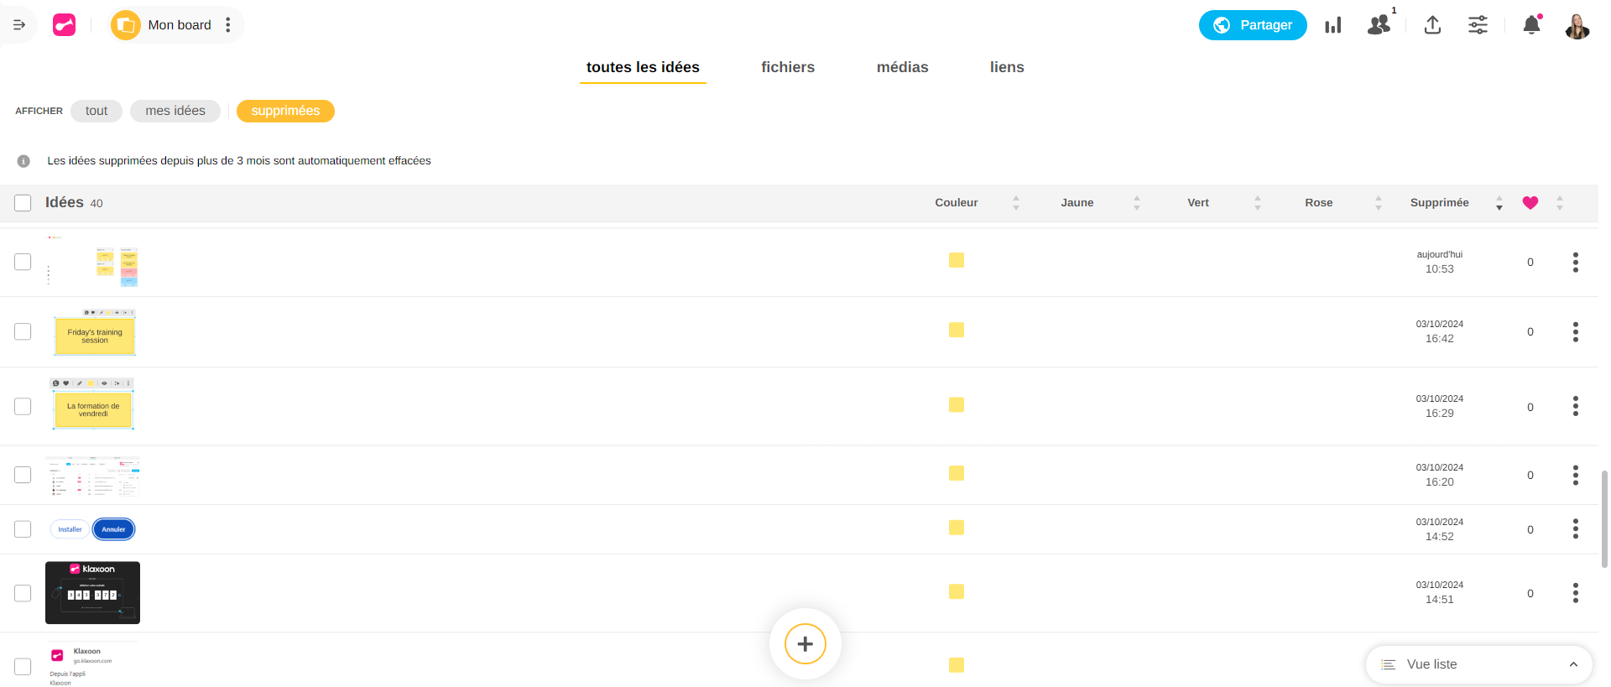Filter by mes idées

pyautogui.click(x=175, y=111)
